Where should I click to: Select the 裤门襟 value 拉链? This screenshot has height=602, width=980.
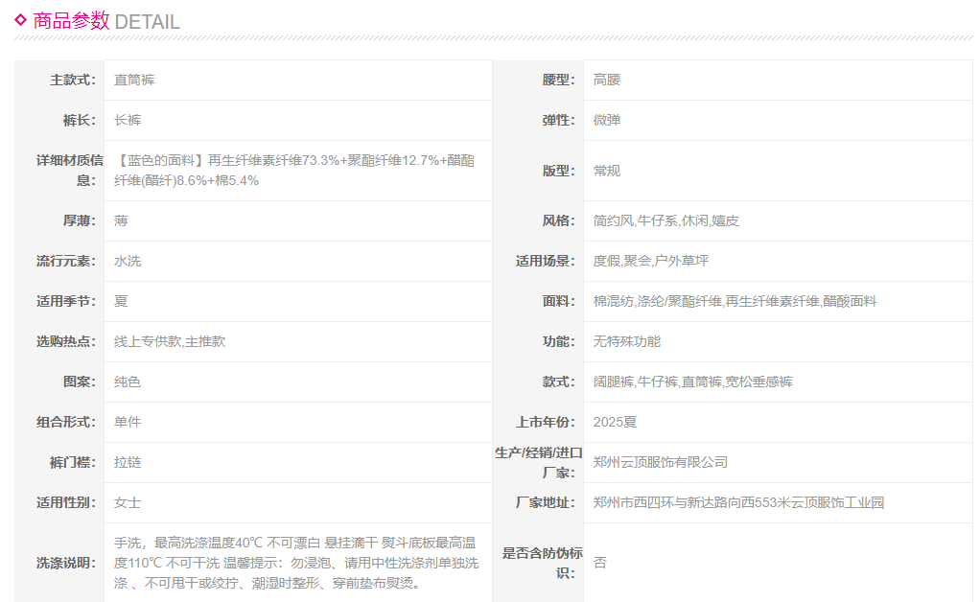[128, 462]
